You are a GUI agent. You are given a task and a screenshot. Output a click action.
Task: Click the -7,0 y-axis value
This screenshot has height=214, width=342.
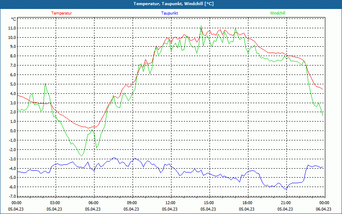pos(12,196)
